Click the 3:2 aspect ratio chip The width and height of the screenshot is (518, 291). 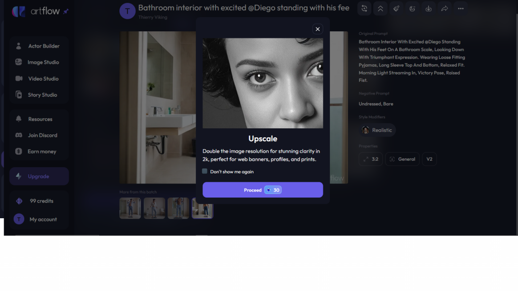[371, 159]
